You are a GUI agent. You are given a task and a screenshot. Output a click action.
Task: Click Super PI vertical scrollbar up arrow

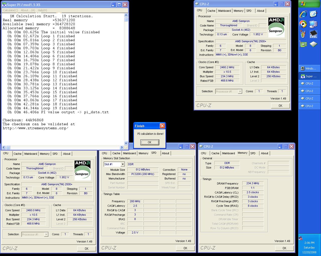pyautogui.click(x=126, y=15)
